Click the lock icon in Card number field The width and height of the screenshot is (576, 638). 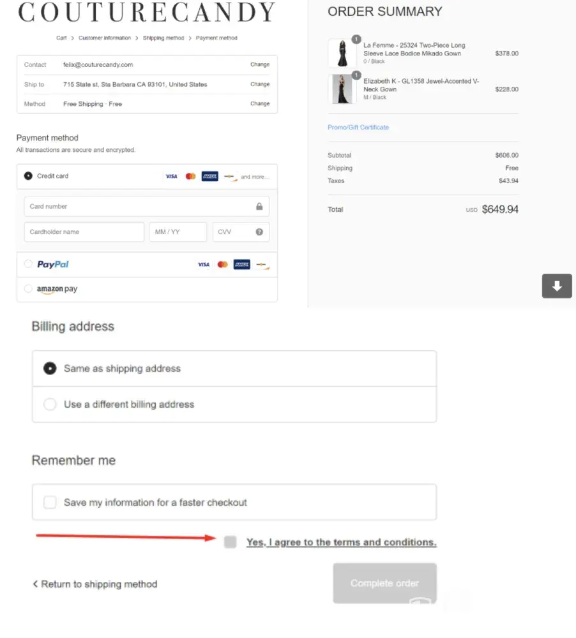pyautogui.click(x=259, y=207)
